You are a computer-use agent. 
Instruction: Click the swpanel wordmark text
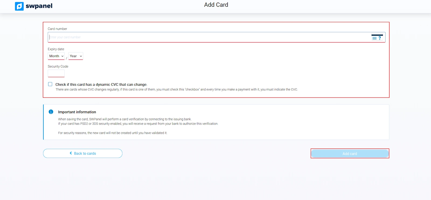[x=39, y=6]
